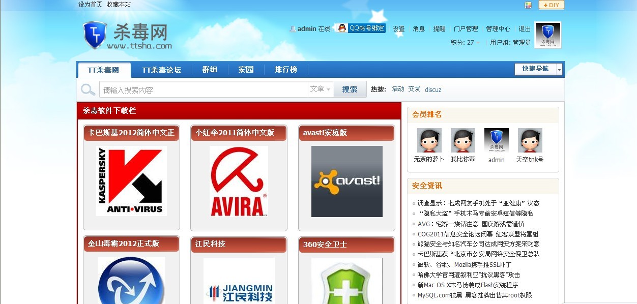
Task: Open news MySQL.com被黑 黑客挂牌出售其root权限
Action: [x=475, y=295]
